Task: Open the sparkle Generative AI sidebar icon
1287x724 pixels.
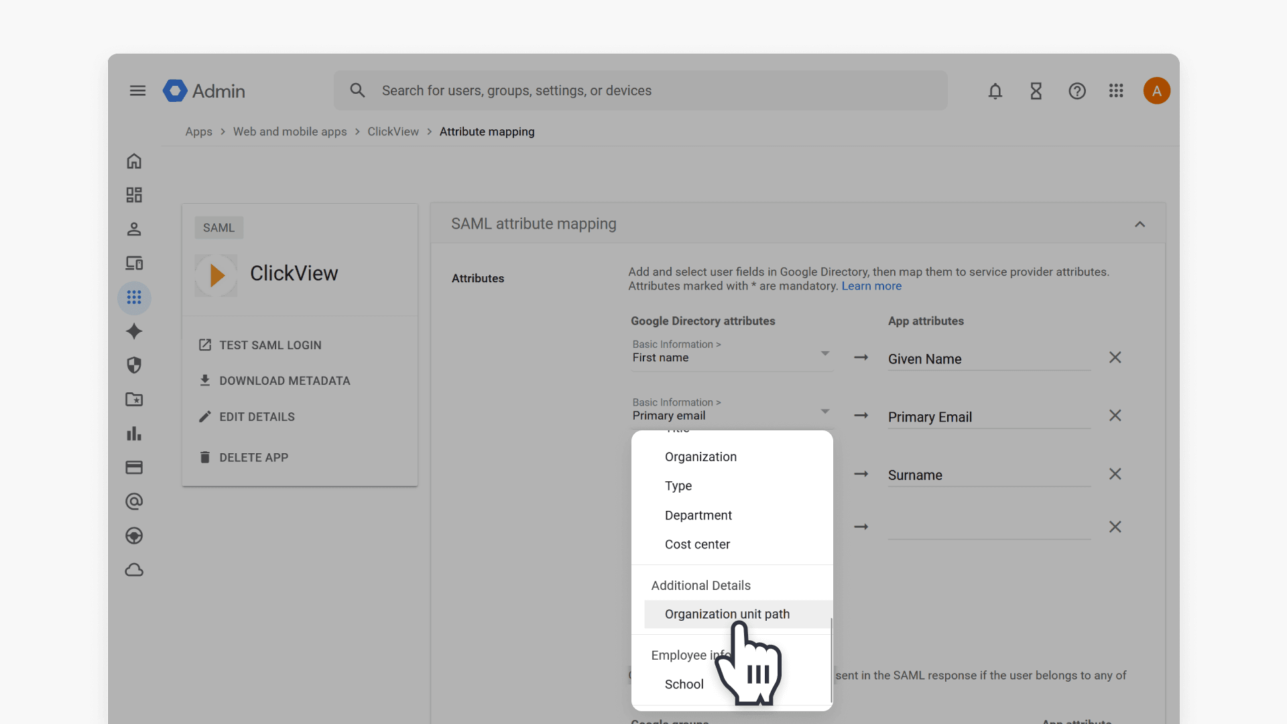Action: coord(134,331)
